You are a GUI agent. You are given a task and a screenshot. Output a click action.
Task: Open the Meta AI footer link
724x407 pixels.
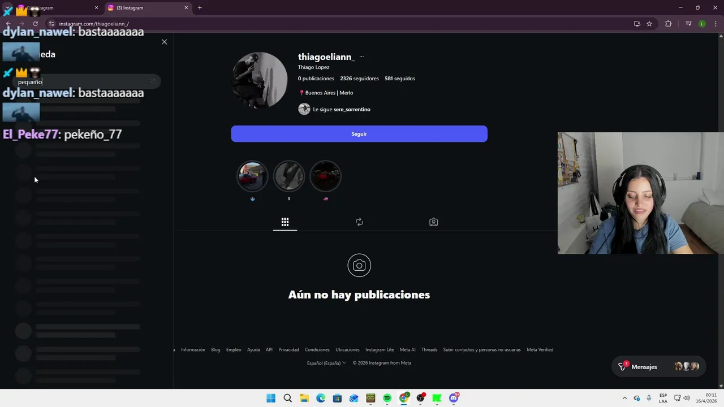(x=408, y=350)
